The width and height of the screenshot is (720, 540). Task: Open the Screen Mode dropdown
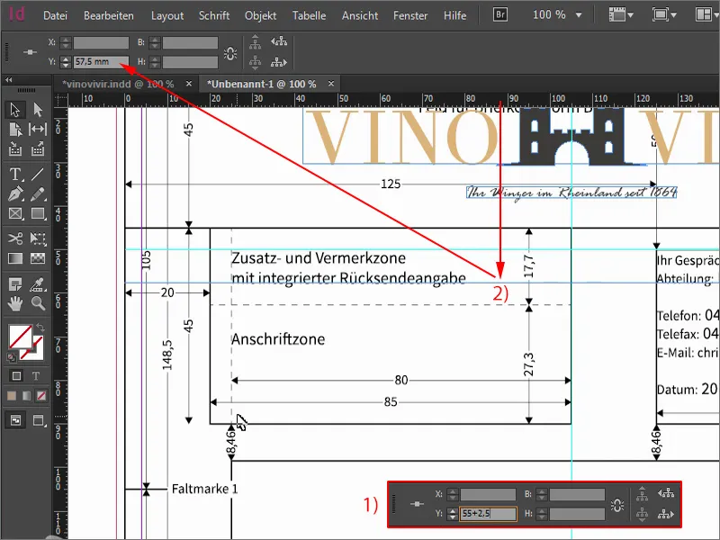[x=664, y=14]
